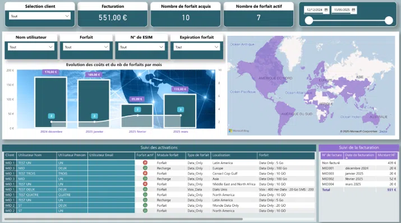Sort by Utilisateur Prenom column header
Screen dimensions: 401x223
point(72,155)
